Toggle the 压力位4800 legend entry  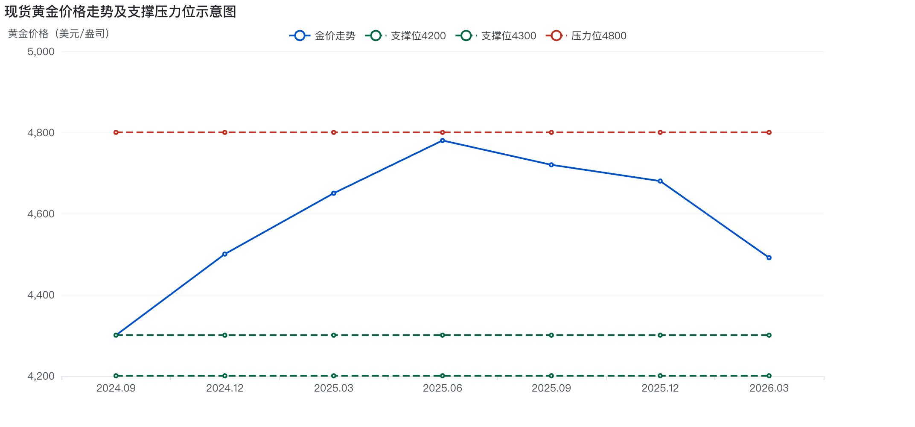click(x=586, y=36)
